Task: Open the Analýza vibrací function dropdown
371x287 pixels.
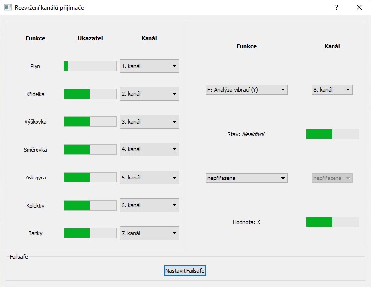Action: (246, 90)
